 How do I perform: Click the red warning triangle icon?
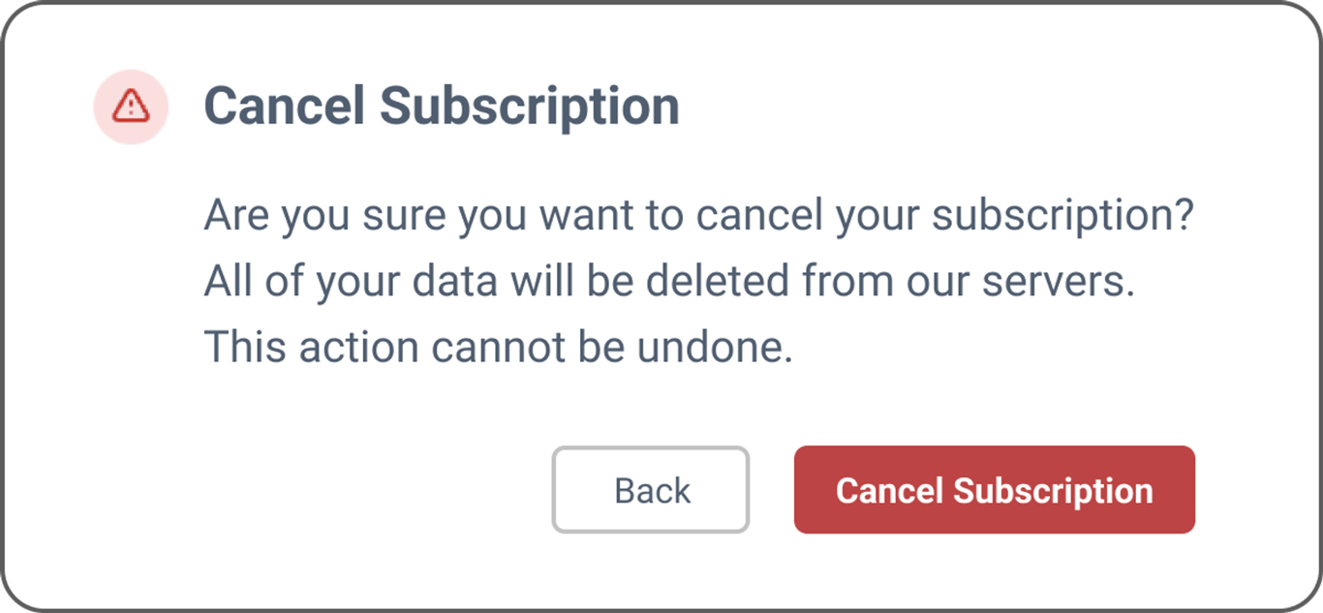click(x=131, y=106)
